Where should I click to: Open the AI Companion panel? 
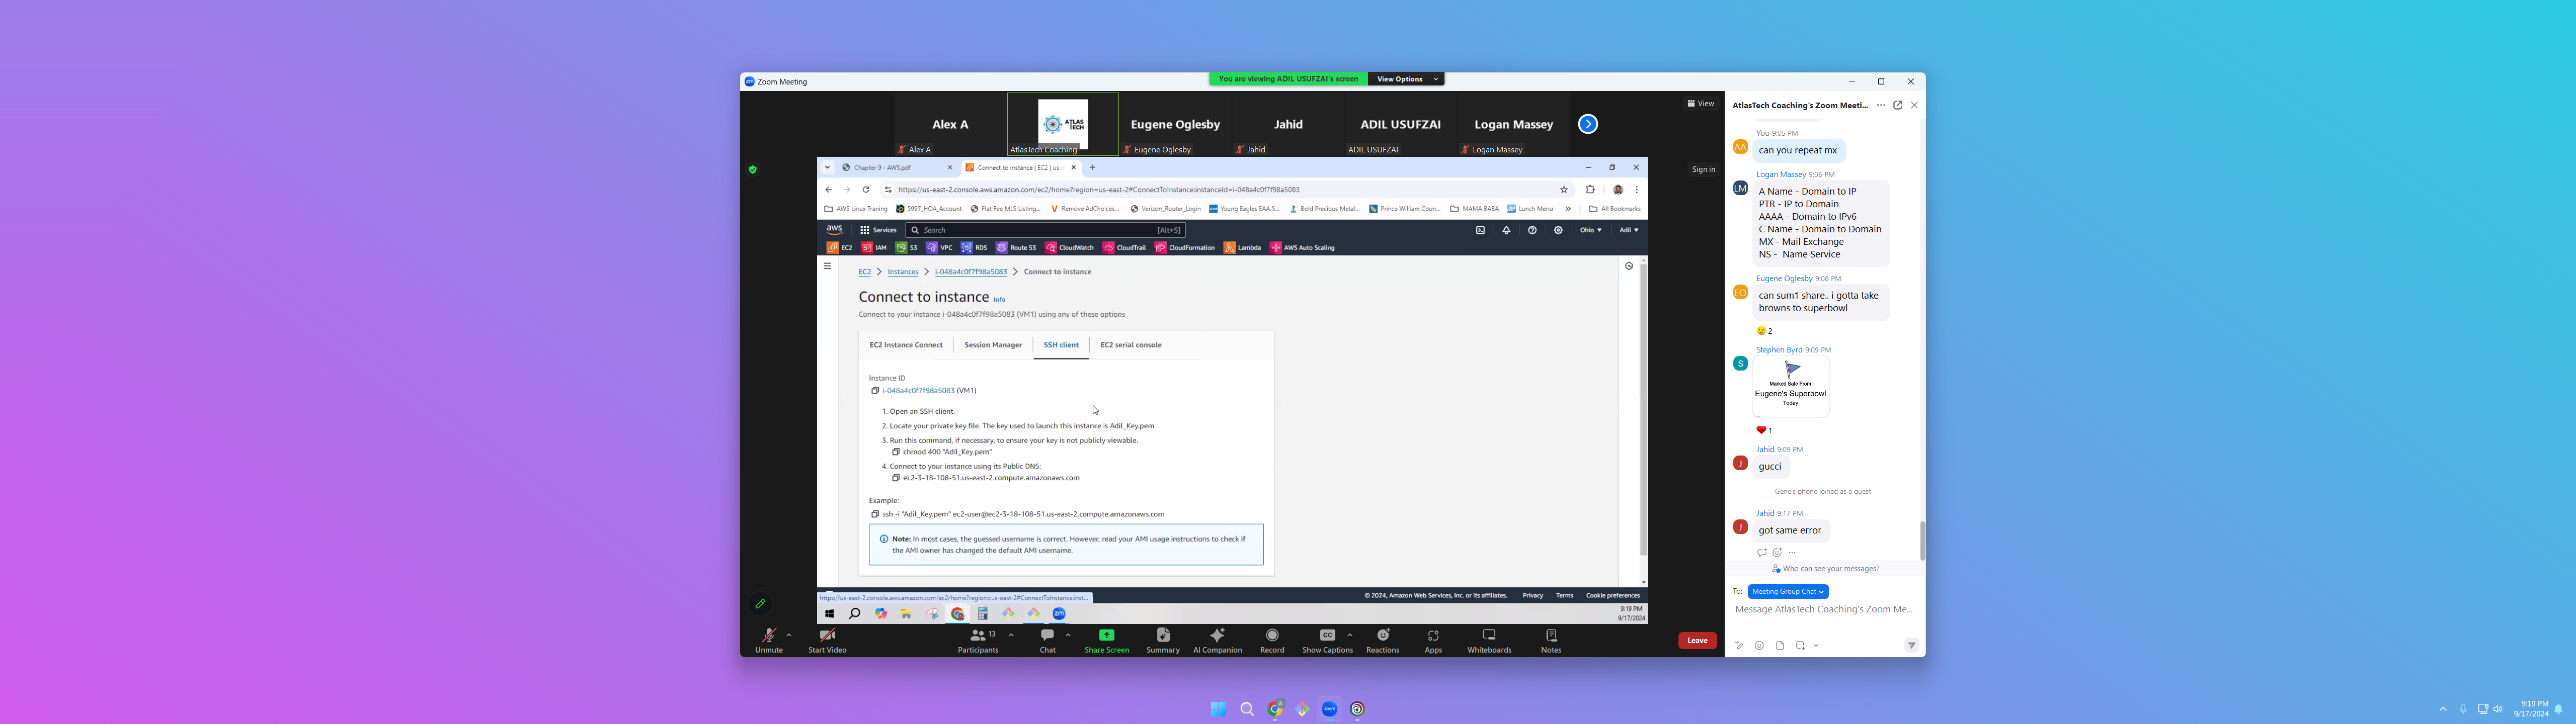click(x=1217, y=636)
